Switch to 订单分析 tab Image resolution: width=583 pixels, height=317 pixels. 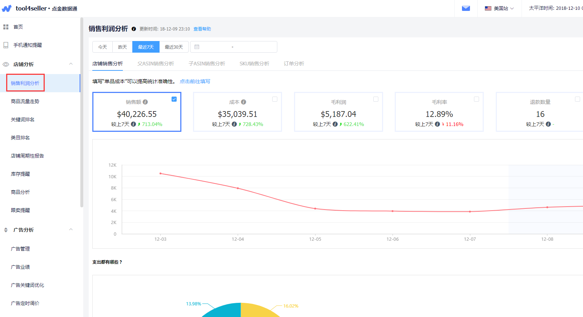(x=294, y=64)
